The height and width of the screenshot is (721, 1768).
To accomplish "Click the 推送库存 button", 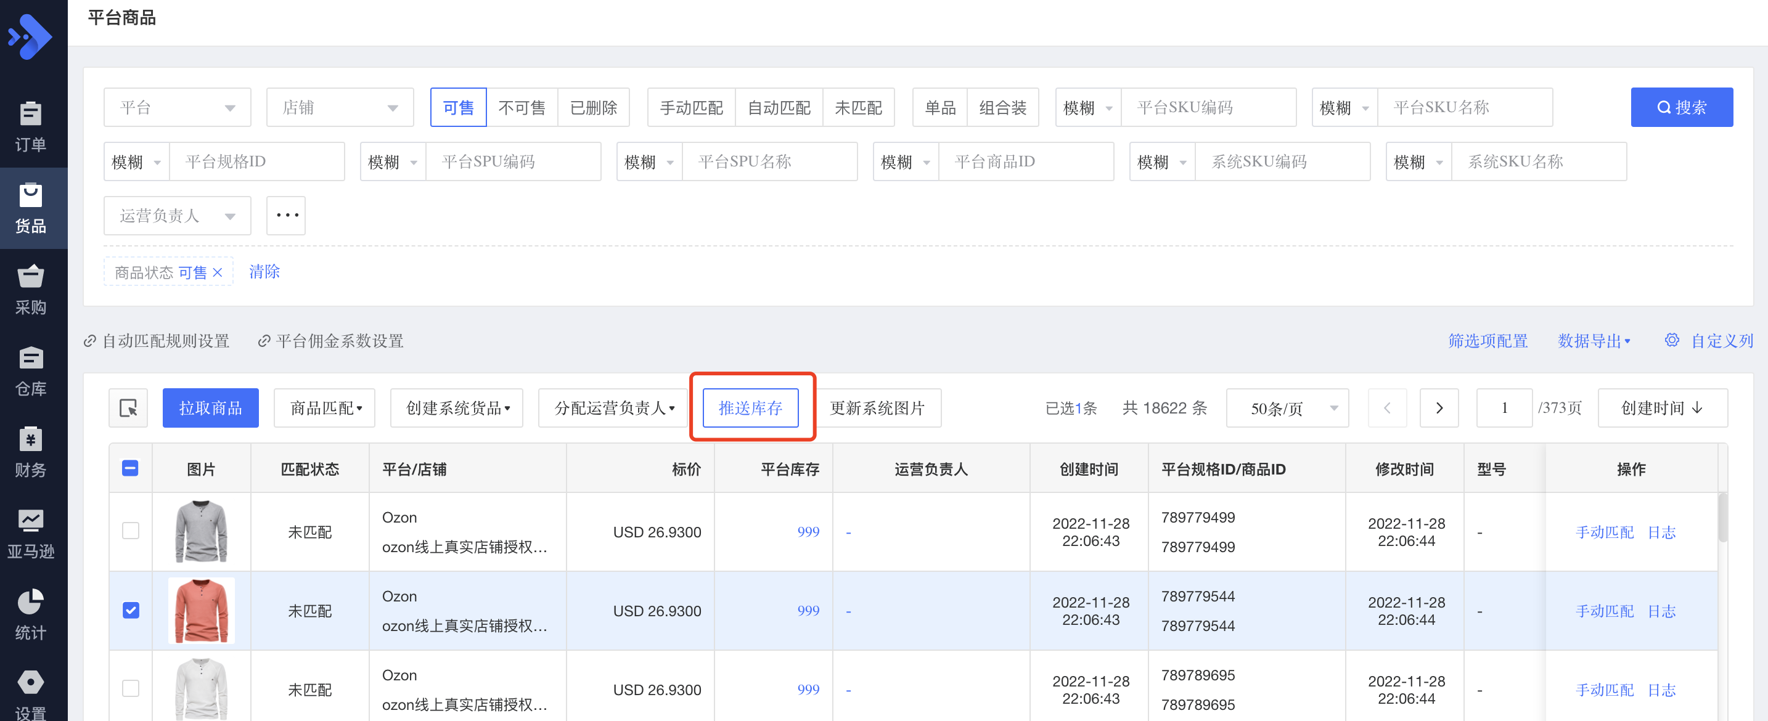I will pyautogui.click(x=750, y=408).
